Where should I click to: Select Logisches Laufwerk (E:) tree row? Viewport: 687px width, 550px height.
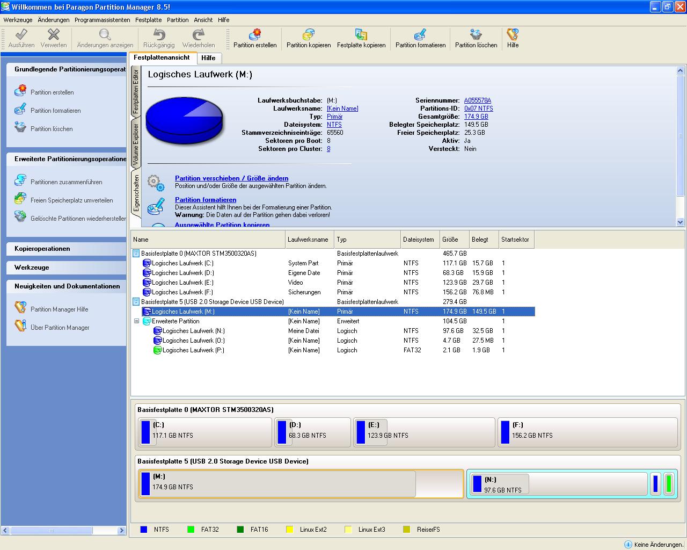pyautogui.click(x=333, y=283)
